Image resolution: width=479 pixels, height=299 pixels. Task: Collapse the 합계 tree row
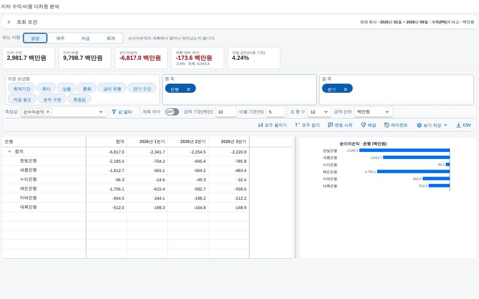[10, 152]
